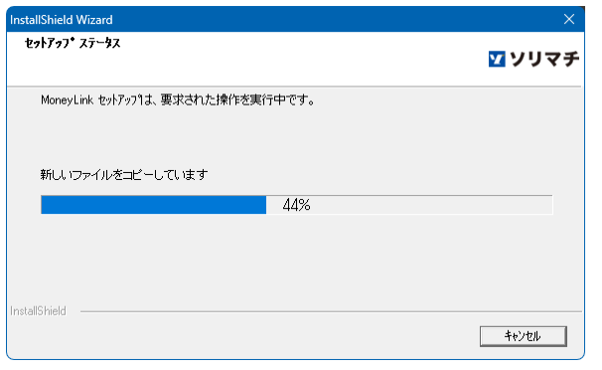Close the InstallShield Wizard window

(x=569, y=19)
